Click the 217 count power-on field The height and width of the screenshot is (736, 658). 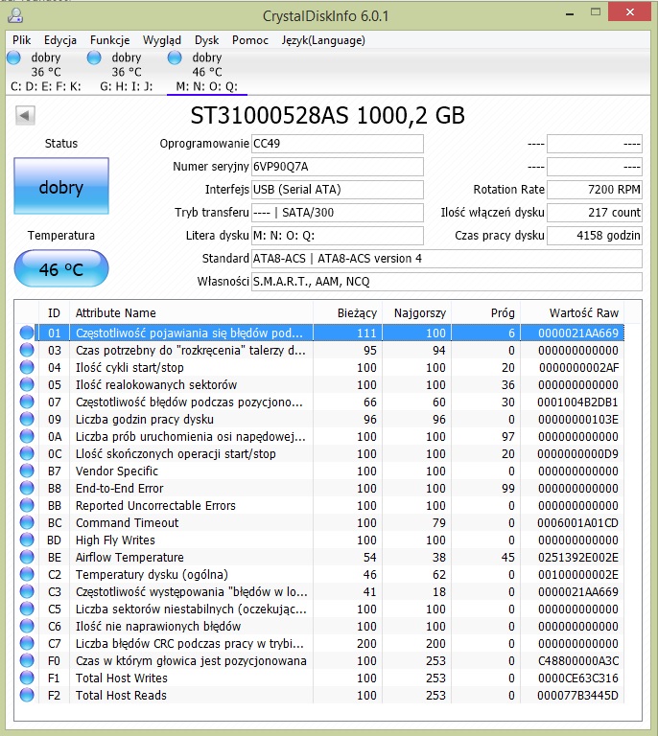pos(595,213)
